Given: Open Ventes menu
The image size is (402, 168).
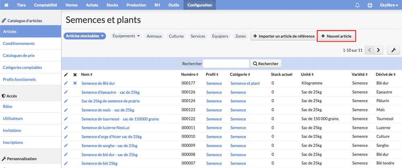Looking at the screenshot, I should [72, 5].
